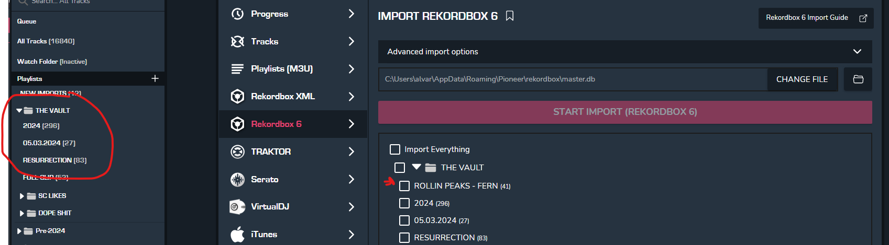Open the Rekordbox XML import menu
Viewport: 889px width, 245px height.
pyautogui.click(x=292, y=96)
